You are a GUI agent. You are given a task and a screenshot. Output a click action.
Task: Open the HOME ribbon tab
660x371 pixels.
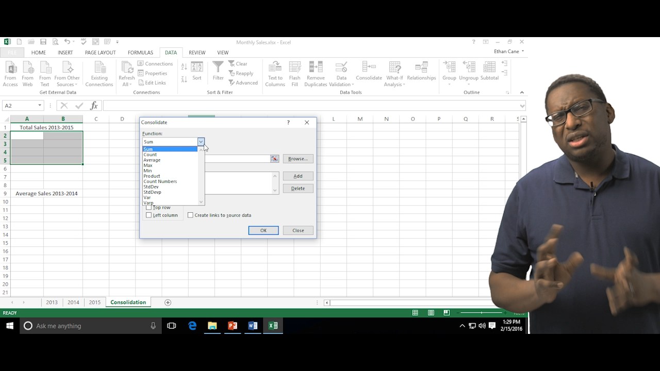click(38, 53)
